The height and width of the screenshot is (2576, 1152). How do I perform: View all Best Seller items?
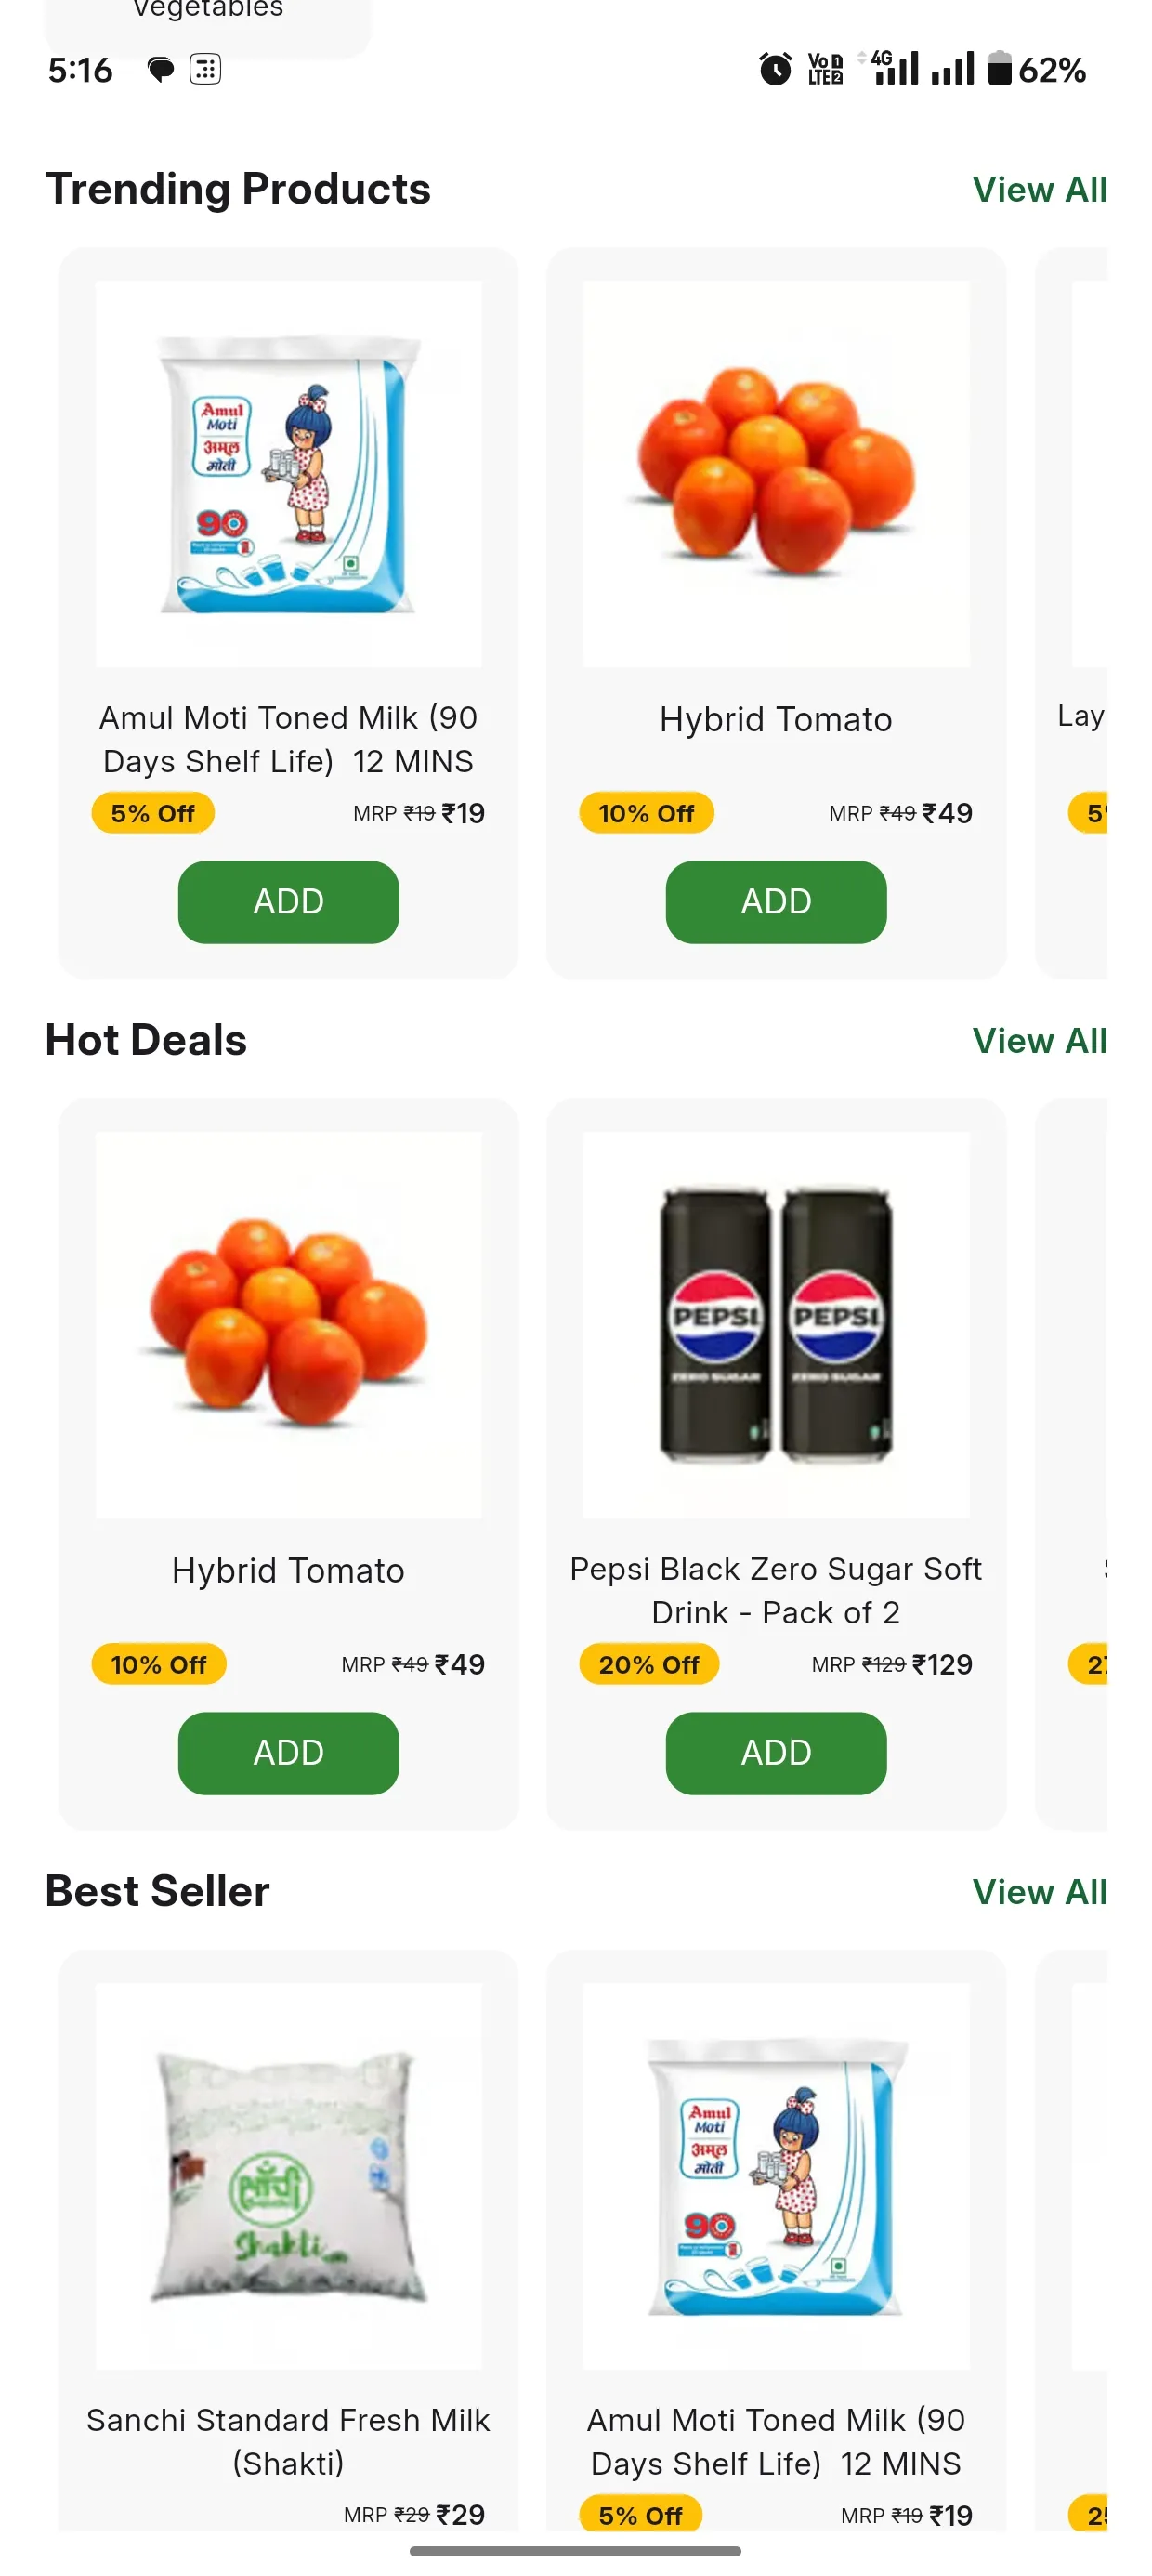pyautogui.click(x=1039, y=1892)
